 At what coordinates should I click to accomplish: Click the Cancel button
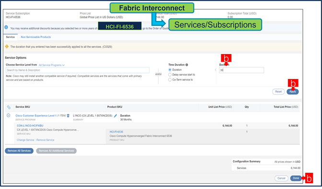click(x=281, y=178)
